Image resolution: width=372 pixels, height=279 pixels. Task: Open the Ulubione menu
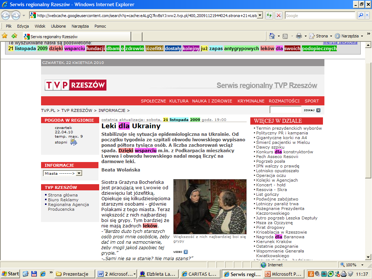pyautogui.click(x=58, y=26)
